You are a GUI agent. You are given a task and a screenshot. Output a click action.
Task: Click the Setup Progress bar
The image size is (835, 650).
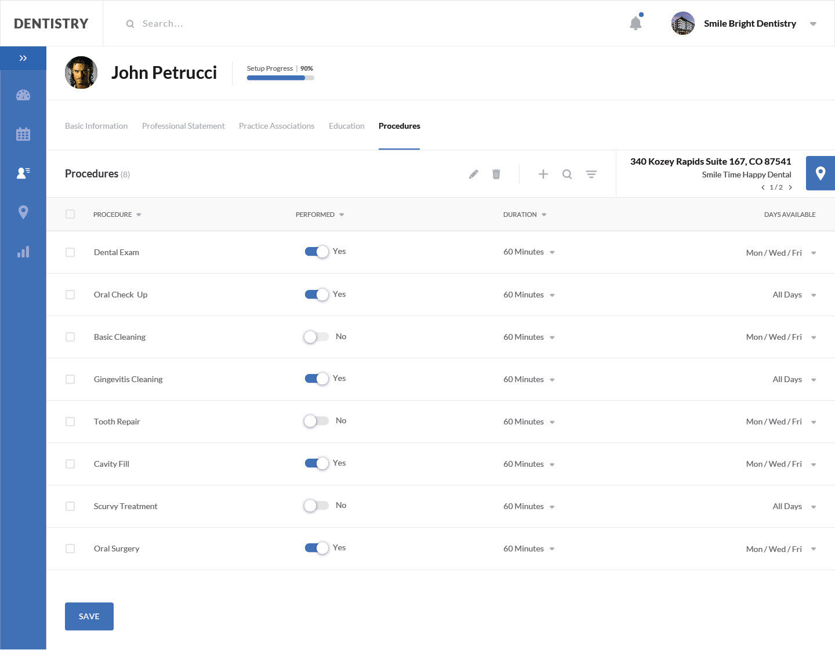280,78
